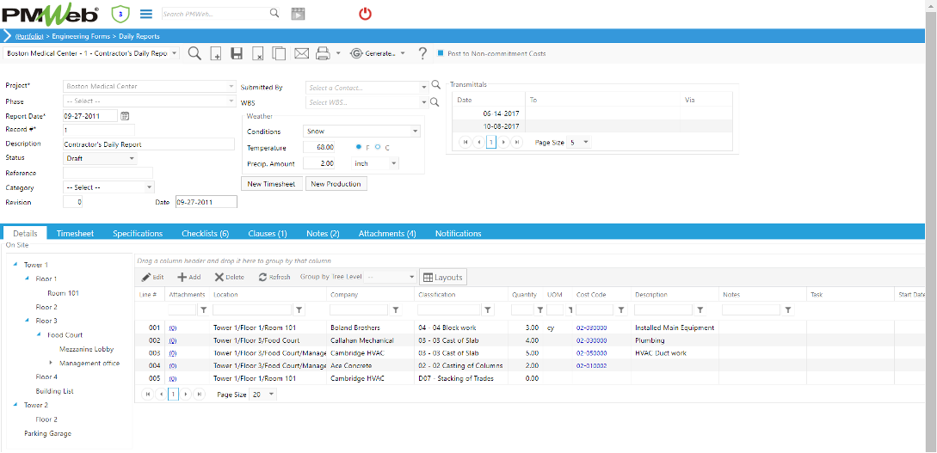This screenshot has width=937, height=453.
Task: Open the Clauses (1) tab
Action: [268, 233]
